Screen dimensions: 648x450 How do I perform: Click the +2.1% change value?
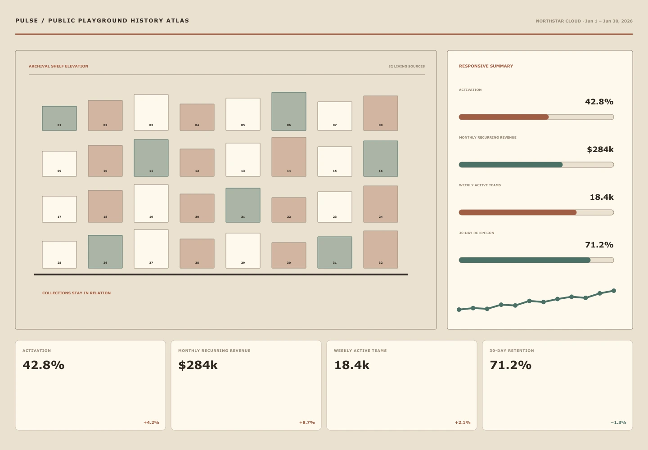(x=463, y=423)
